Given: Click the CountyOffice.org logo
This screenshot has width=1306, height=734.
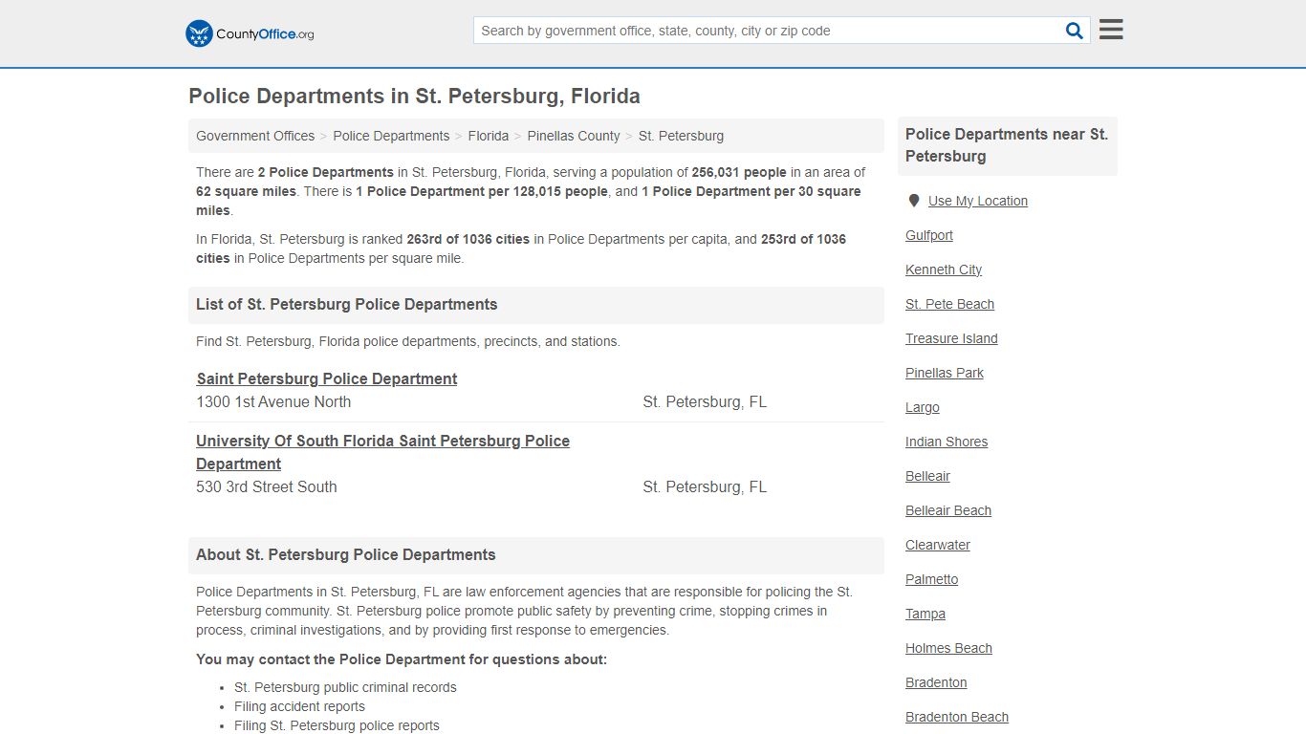Looking at the screenshot, I should click(x=250, y=33).
